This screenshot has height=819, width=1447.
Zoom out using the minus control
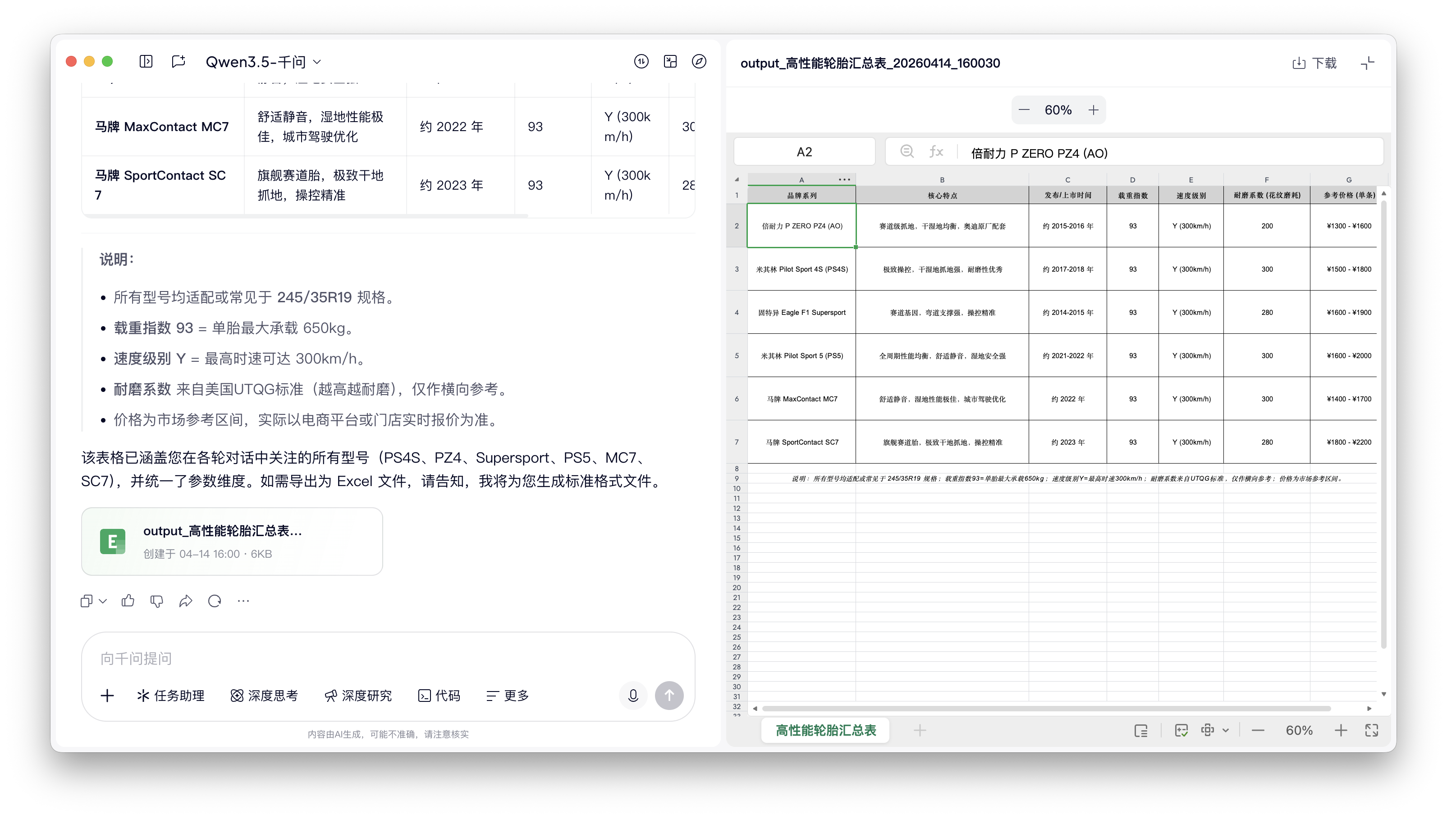coord(1025,109)
